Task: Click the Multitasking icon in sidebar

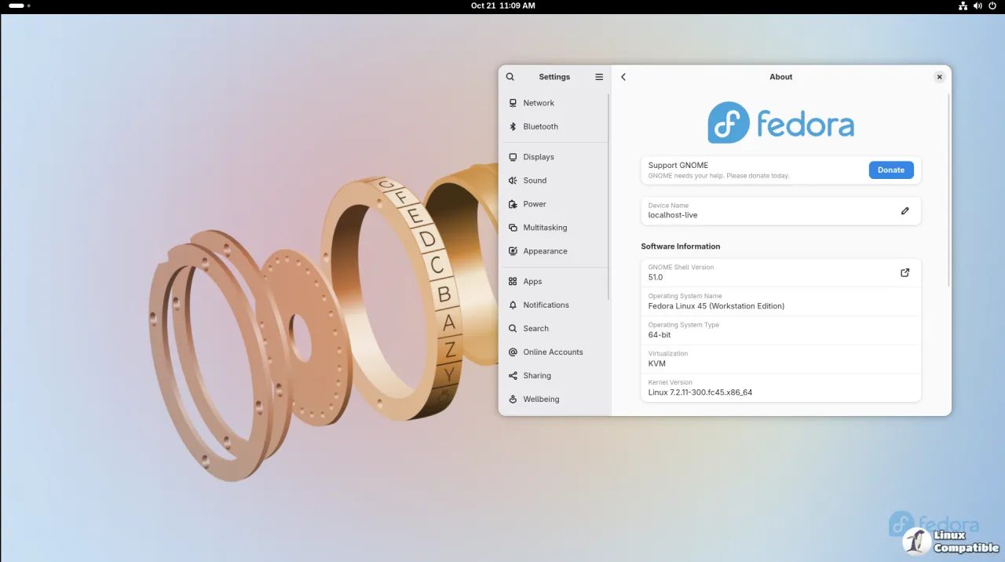Action: 513,228
